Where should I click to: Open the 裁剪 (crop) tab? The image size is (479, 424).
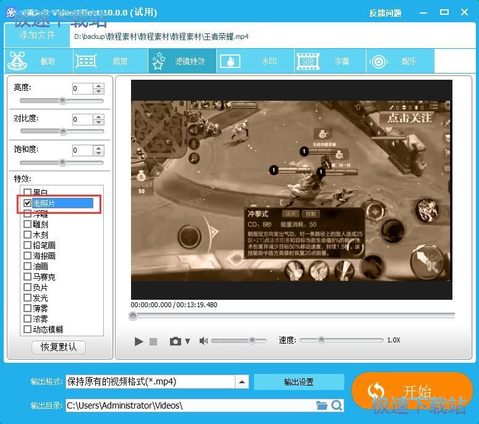click(111, 61)
